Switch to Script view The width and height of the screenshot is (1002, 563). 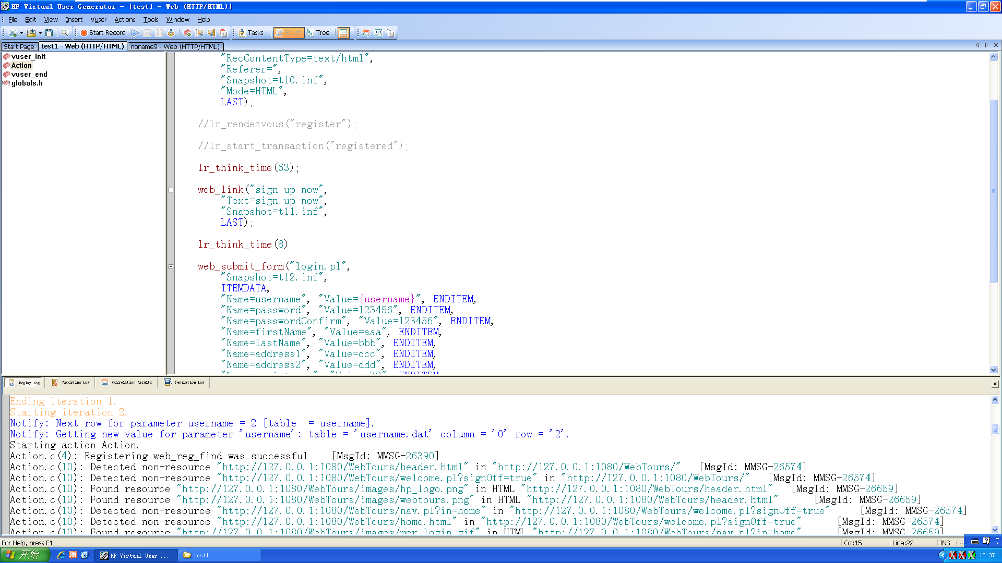(x=289, y=33)
